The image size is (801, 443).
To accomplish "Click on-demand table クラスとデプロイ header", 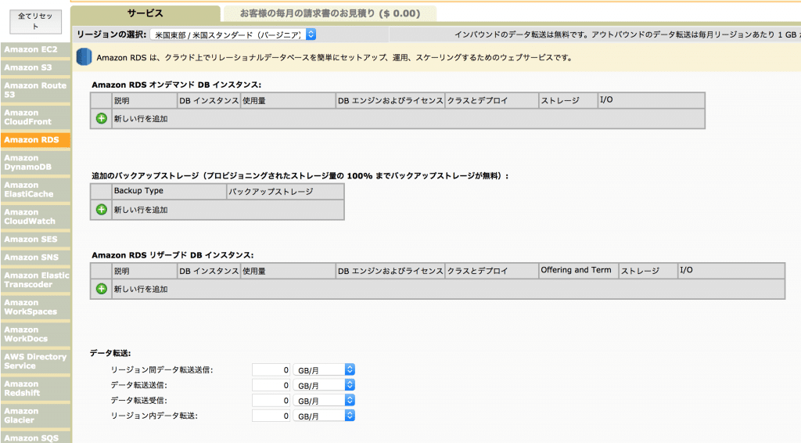I will pyautogui.click(x=491, y=100).
